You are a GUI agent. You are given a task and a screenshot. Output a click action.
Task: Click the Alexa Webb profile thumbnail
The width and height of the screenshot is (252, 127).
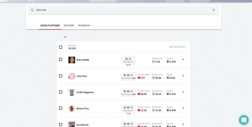72,60
